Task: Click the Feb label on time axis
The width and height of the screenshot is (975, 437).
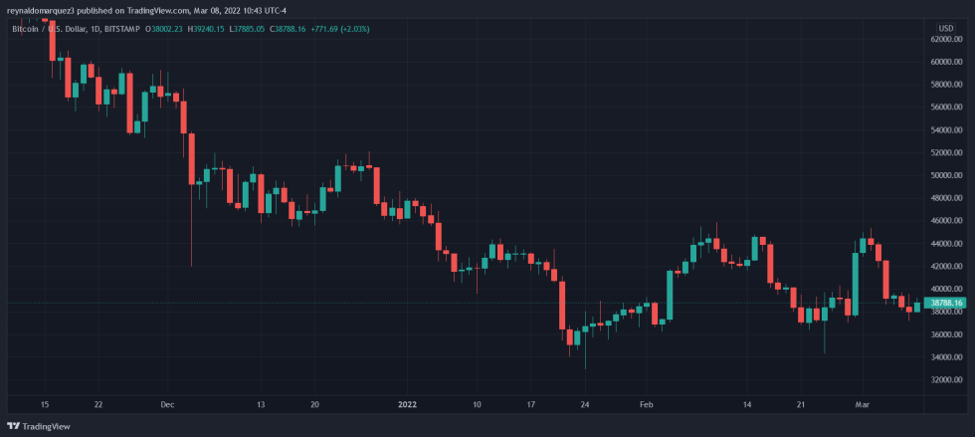Action: click(x=647, y=404)
